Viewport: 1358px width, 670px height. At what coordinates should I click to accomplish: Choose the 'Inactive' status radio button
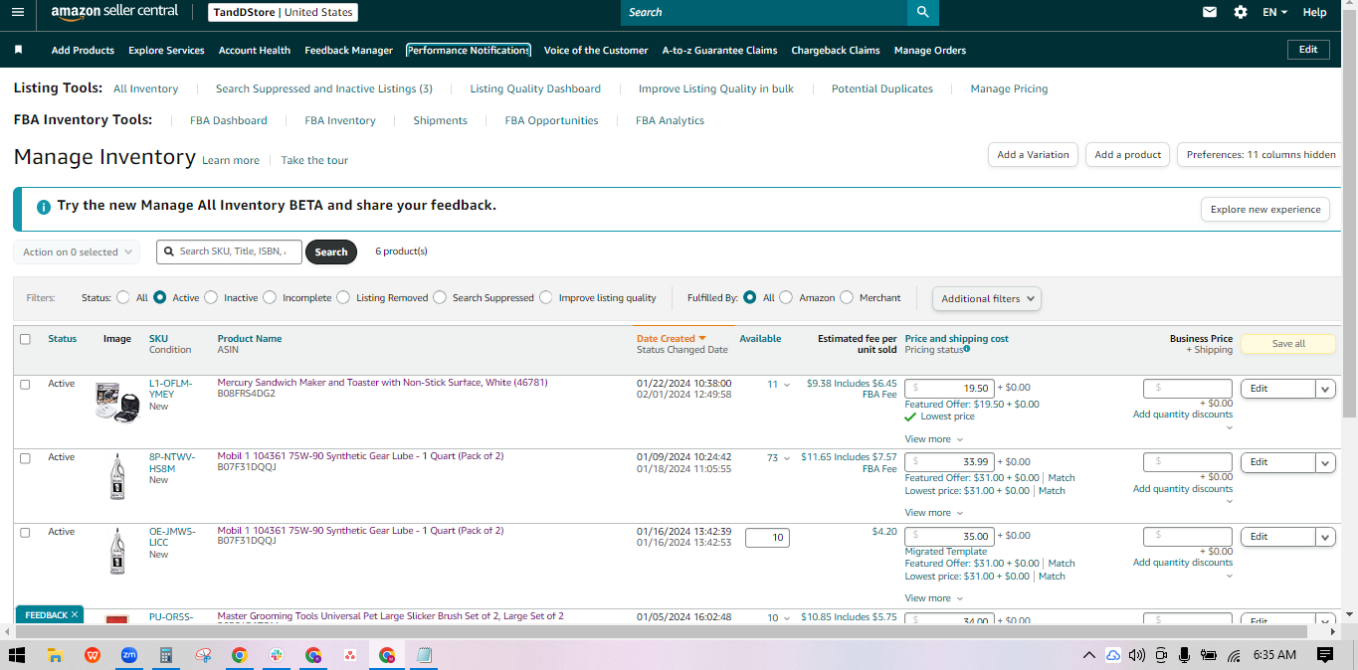211,297
